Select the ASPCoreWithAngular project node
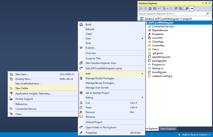The image size is (213, 137). [x=161, y=23]
